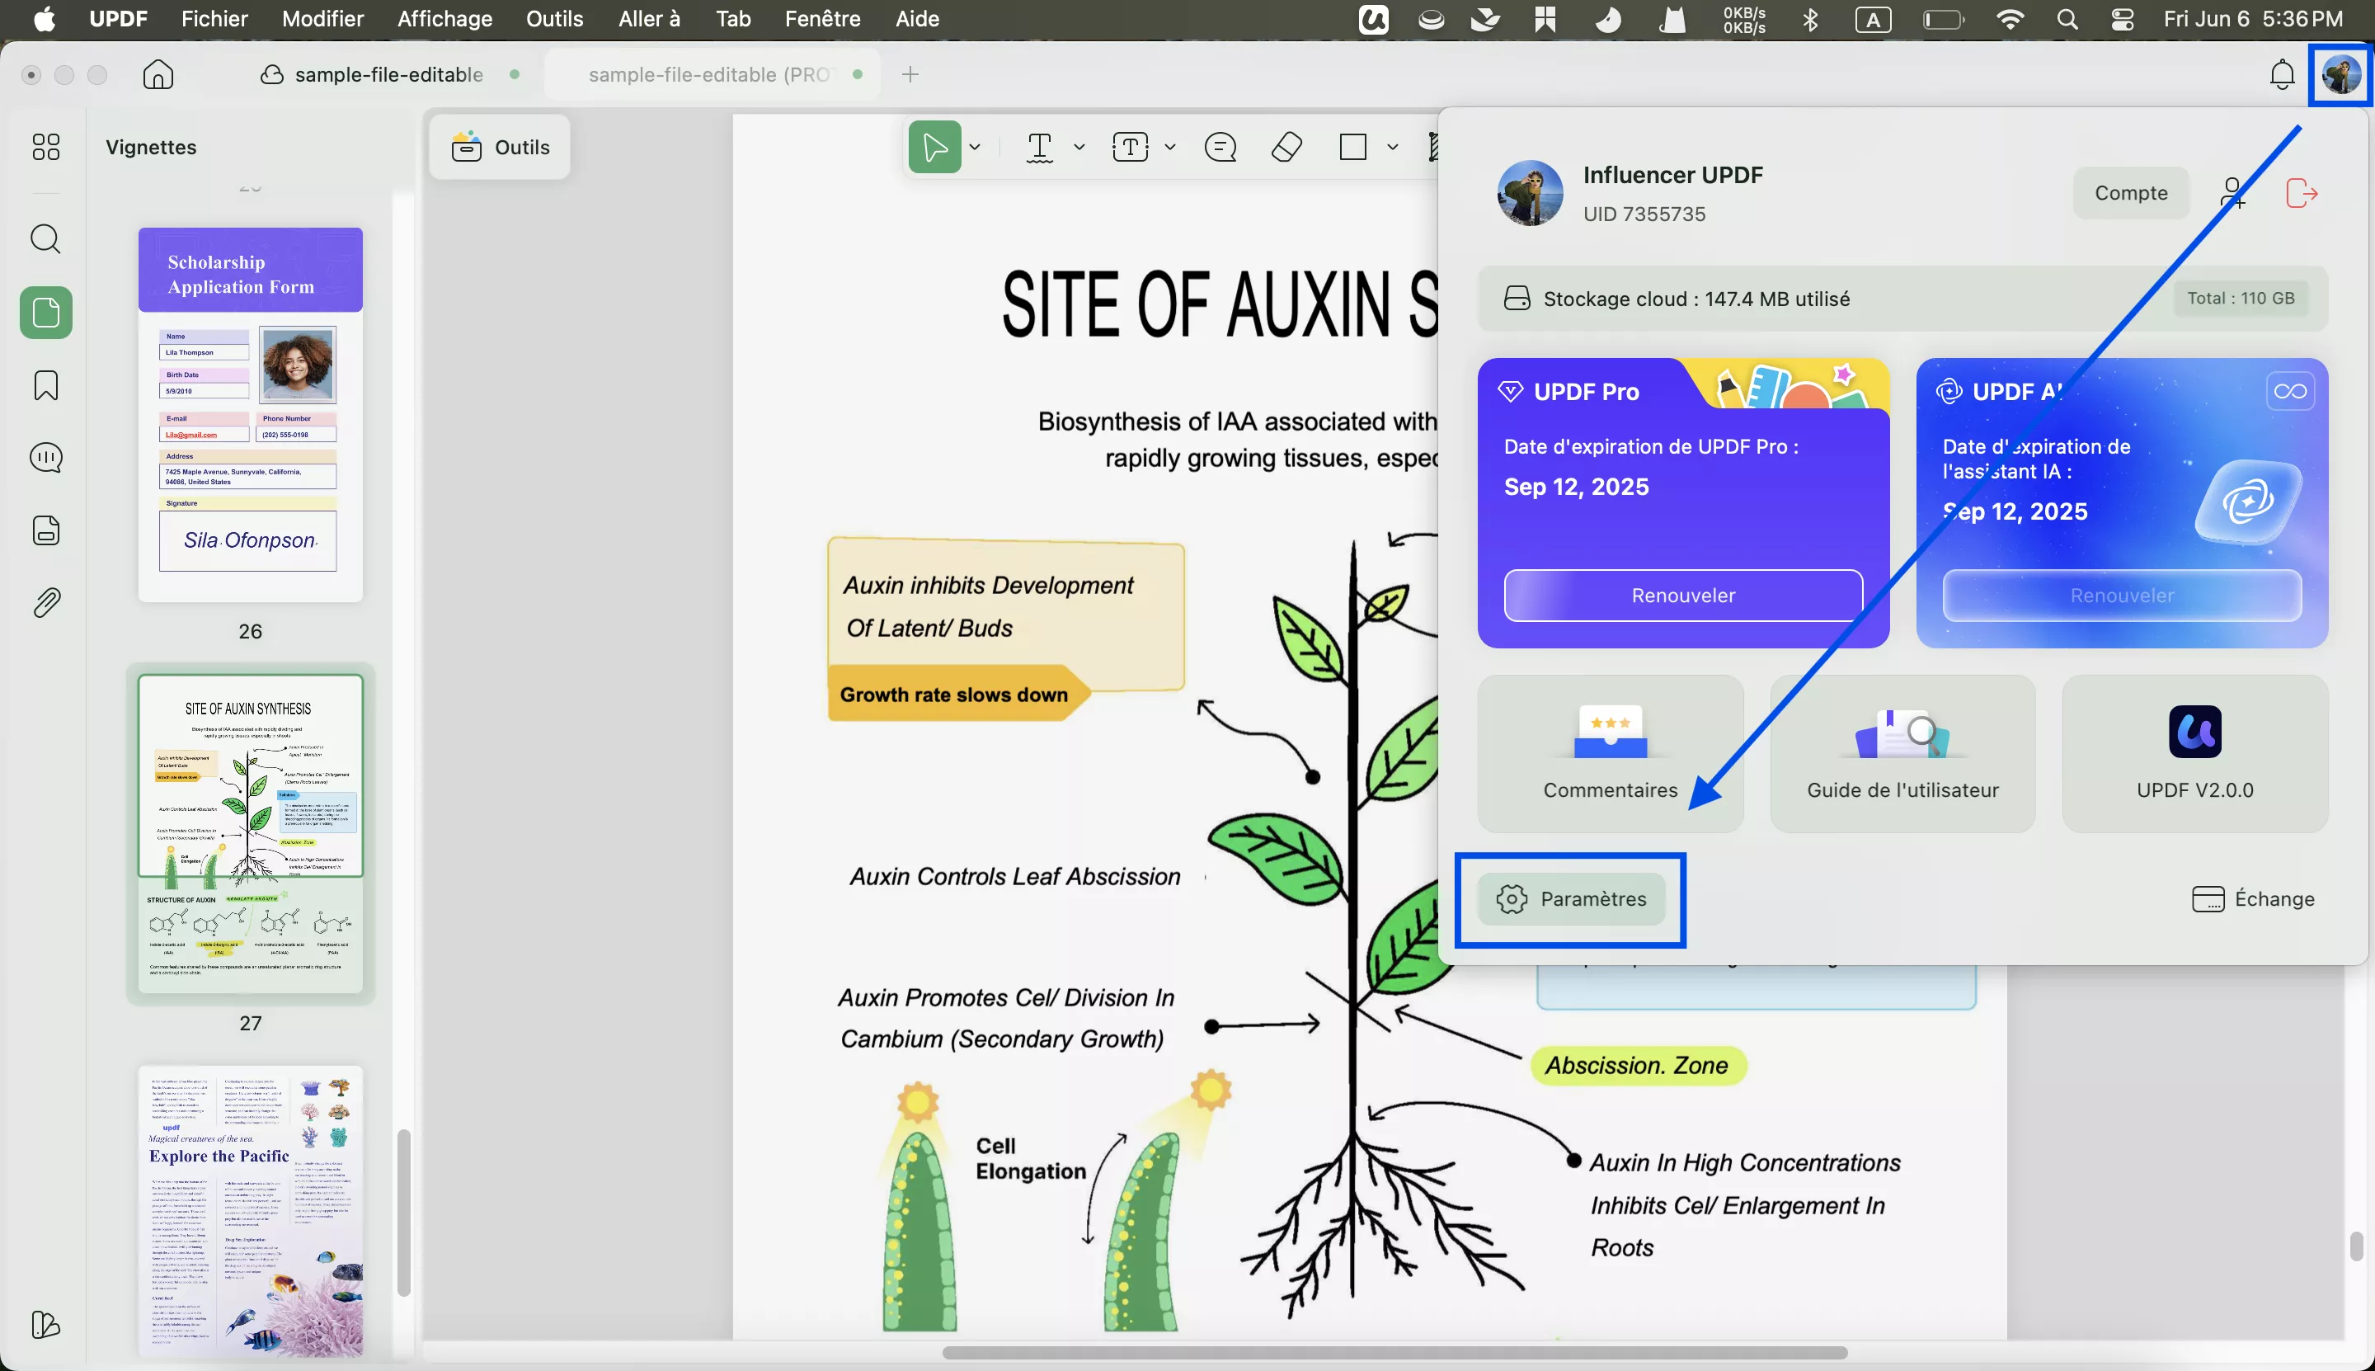Viewport: 2375px width, 1371px height.
Task: Select page 27 Auxin Synthesis thumbnail
Action: click(251, 832)
